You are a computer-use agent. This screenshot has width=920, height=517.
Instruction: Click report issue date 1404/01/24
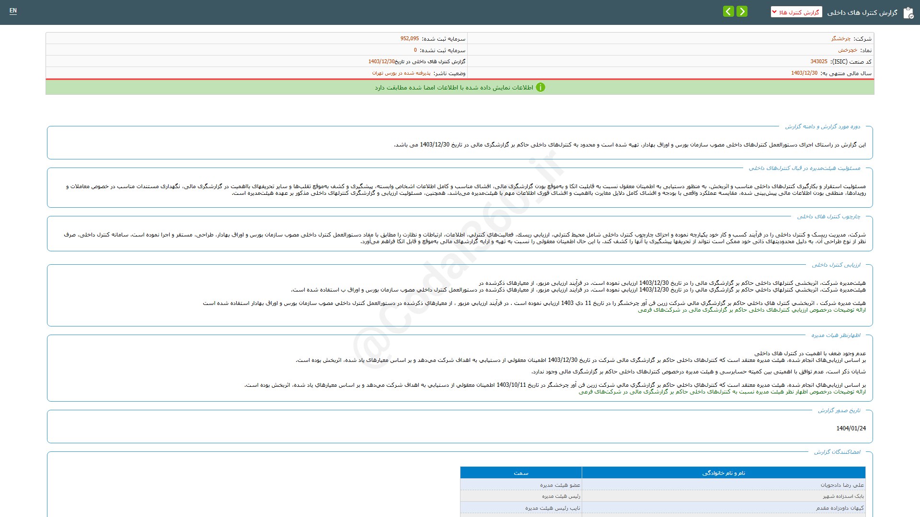tap(851, 428)
